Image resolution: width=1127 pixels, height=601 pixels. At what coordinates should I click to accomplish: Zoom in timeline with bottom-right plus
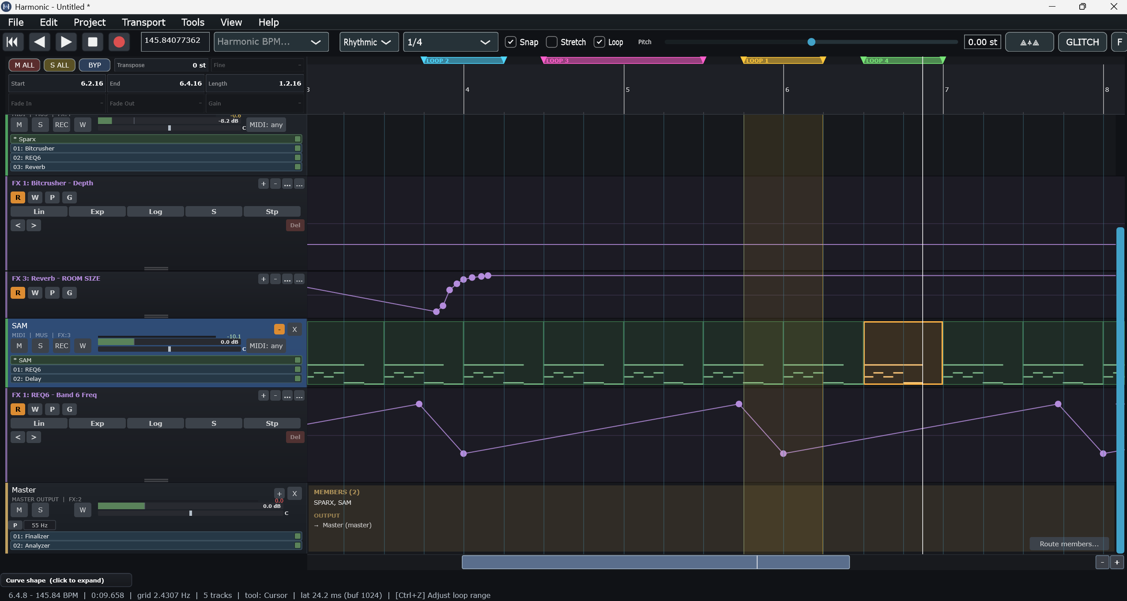click(1117, 562)
